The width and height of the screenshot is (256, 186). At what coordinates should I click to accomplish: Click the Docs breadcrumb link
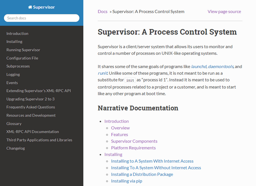click(103, 12)
